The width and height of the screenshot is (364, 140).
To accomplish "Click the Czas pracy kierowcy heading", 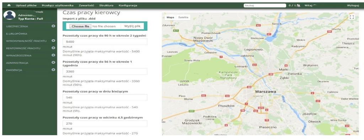I will pyautogui.click(x=91, y=13).
